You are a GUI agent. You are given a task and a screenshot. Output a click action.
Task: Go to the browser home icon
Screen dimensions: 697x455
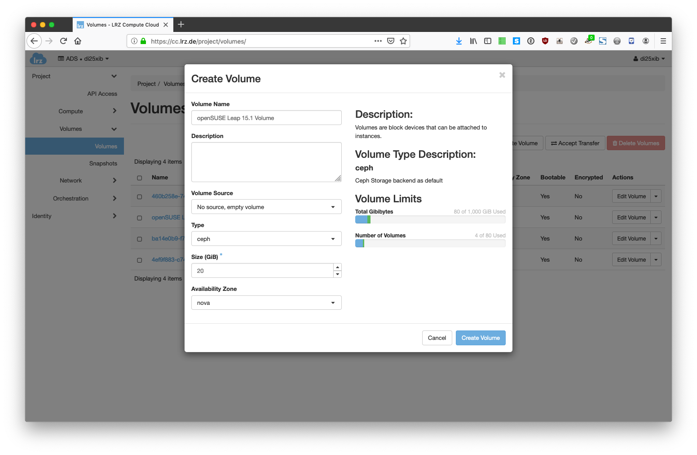(x=78, y=41)
